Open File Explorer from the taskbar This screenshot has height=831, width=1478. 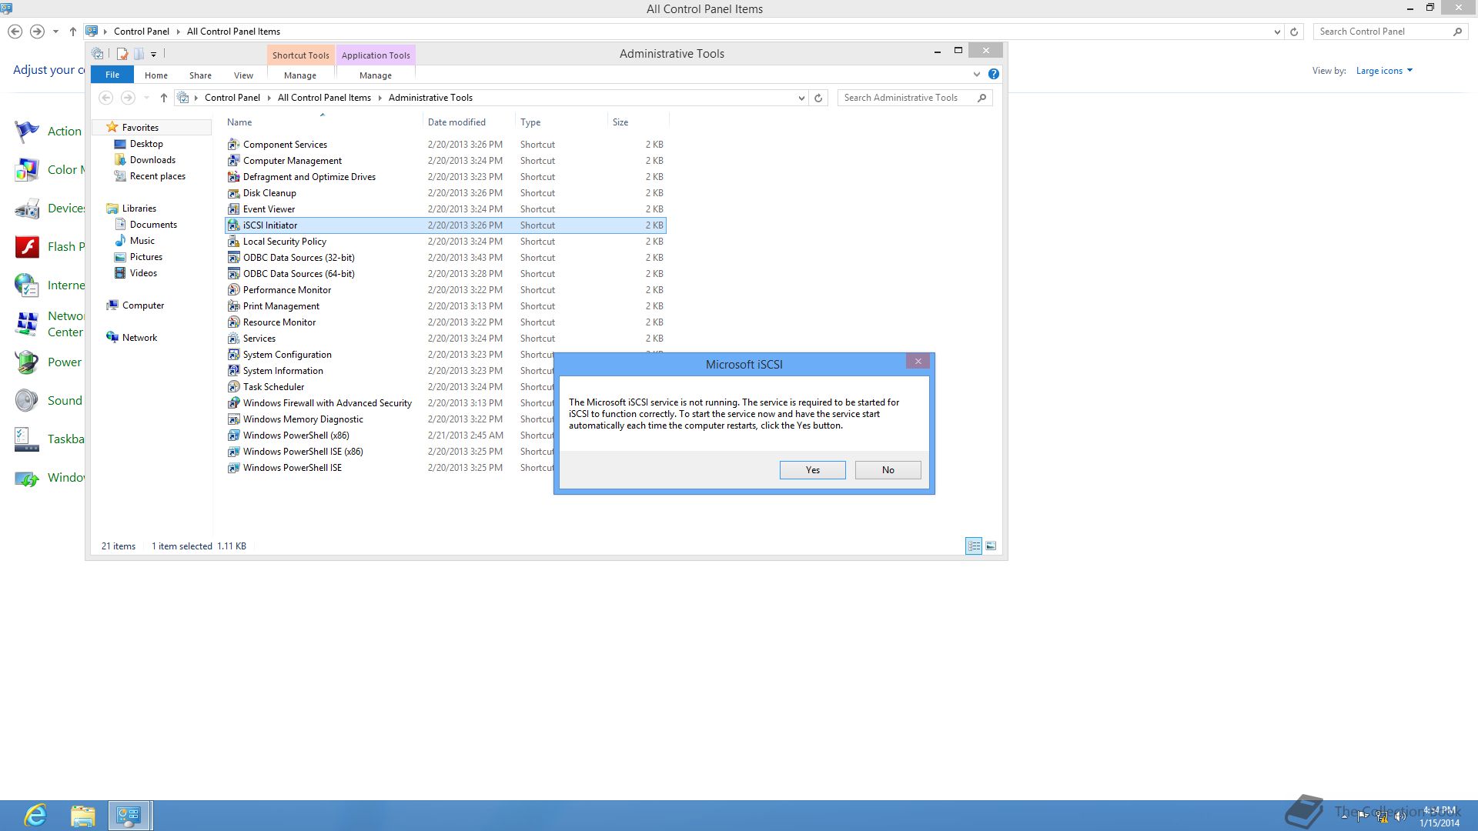tap(82, 816)
